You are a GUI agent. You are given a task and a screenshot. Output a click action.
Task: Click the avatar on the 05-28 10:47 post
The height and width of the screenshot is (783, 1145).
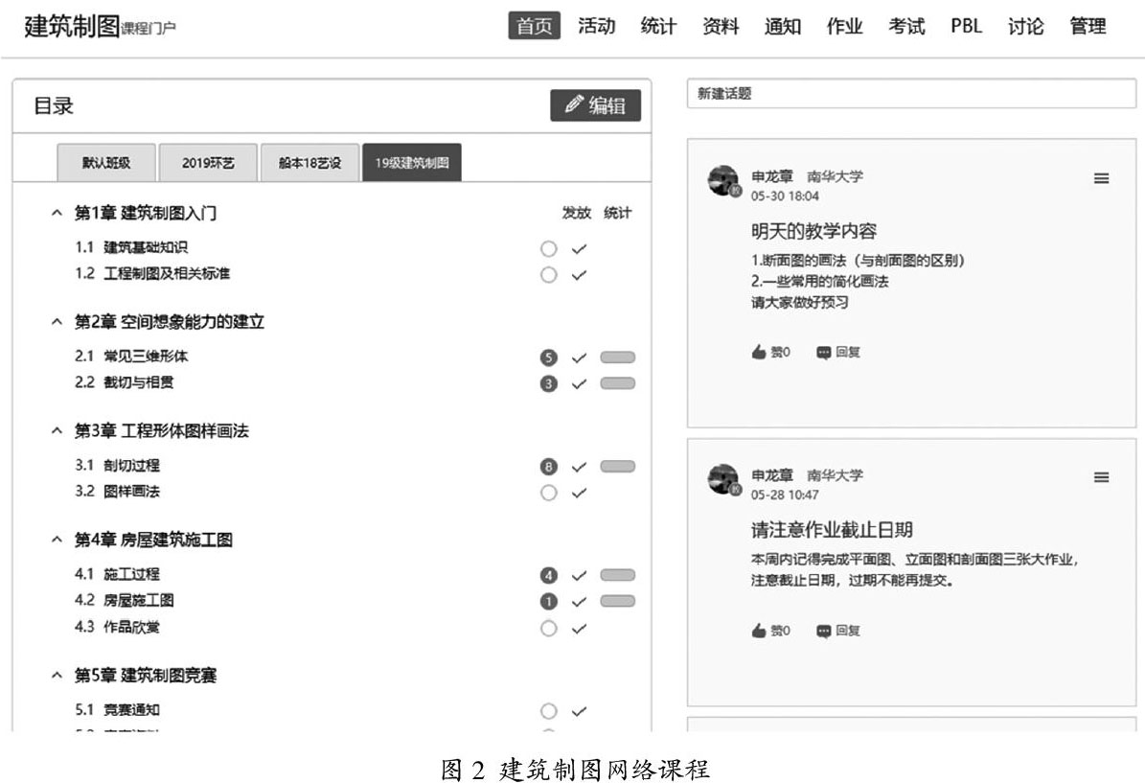pos(723,480)
